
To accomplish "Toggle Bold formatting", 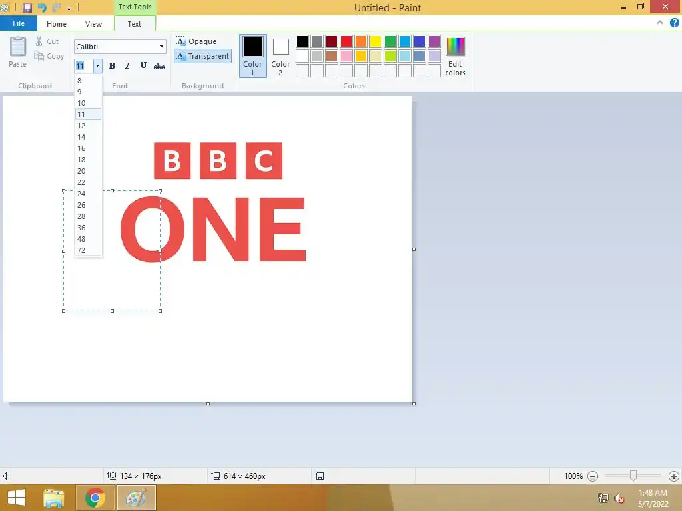I will [112, 66].
